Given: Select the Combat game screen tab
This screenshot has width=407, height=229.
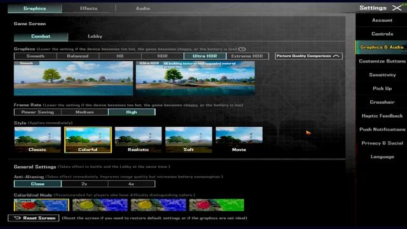Looking at the screenshot, I should 41,36.
